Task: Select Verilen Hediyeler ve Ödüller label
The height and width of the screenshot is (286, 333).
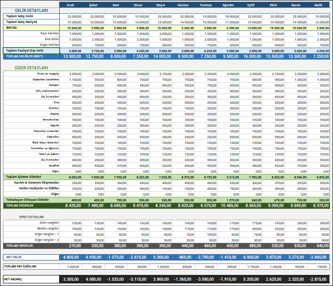Action: point(39,188)
